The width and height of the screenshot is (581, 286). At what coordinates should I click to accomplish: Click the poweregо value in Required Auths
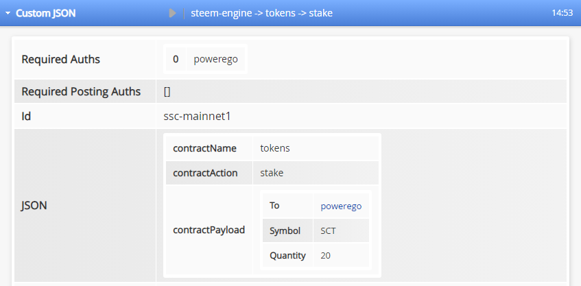[x=215, y=59]
